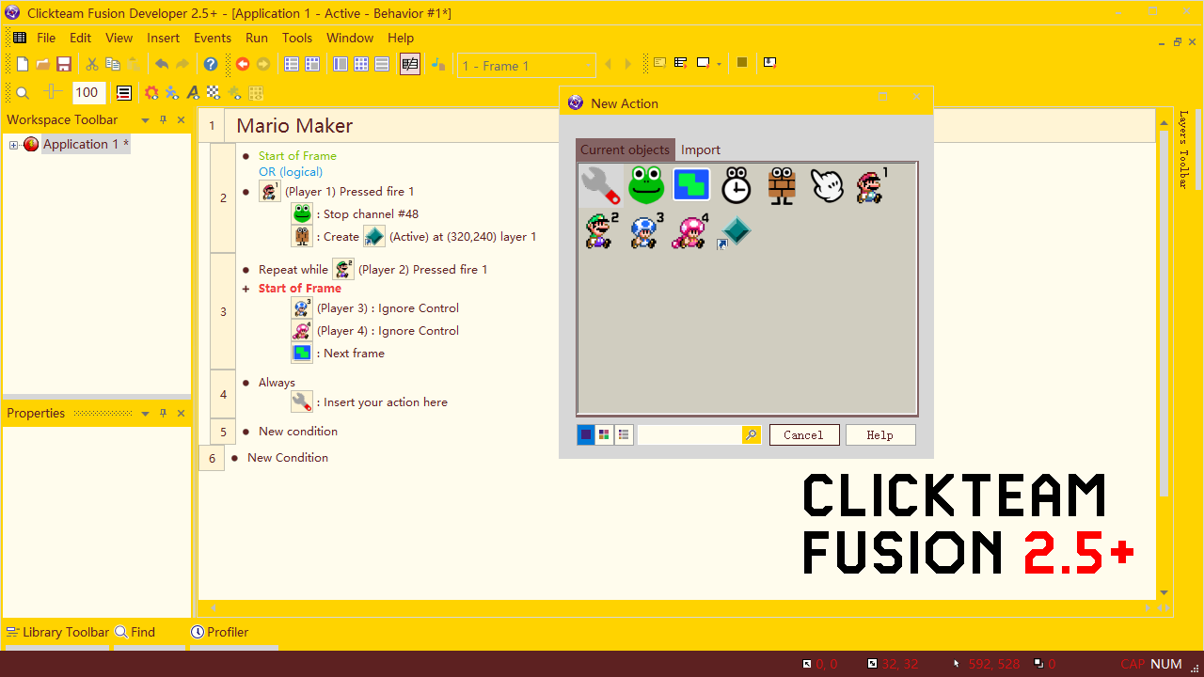The width and height of the screenshot is (1204, 677).
Task: Click 'Insert your action here' in event 4
Action: coord(386,402)
